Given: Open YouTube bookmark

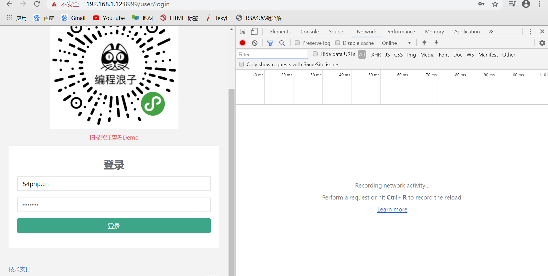Looking at the screenshot, I should pos(109,18).
